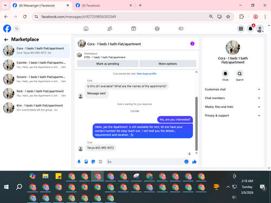
Task: Open the Gaming icon in top navigation
Action: point(181,29)
